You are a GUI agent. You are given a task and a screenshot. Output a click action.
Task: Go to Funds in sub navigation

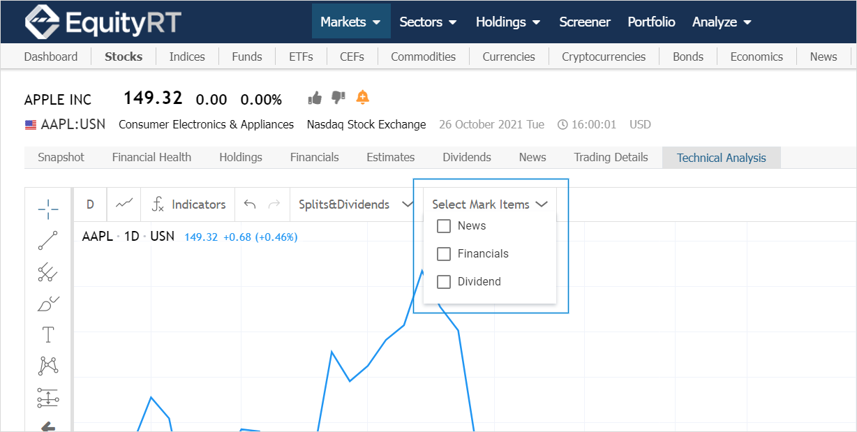[247, 57]
